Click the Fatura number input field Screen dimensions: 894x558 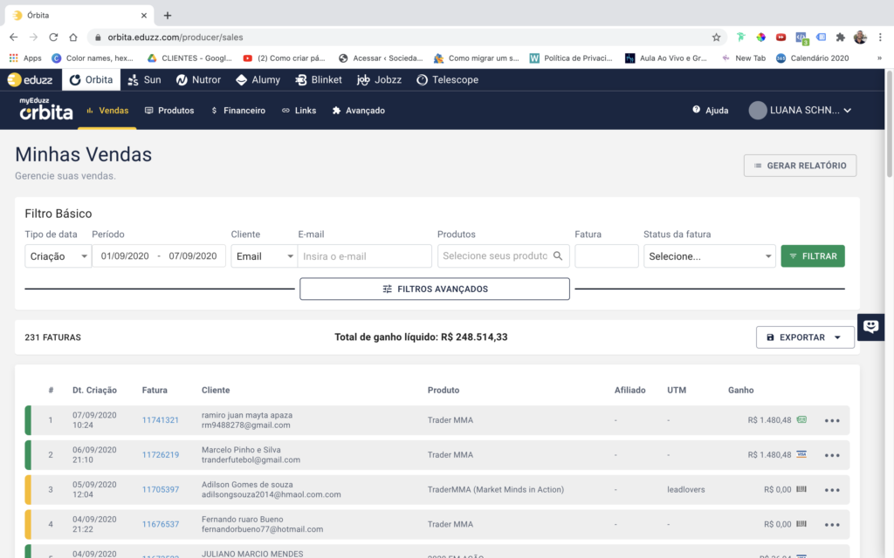[x=606, y=256]
